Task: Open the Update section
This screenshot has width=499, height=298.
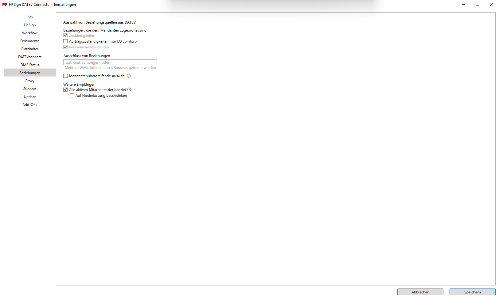Action: 30,97
